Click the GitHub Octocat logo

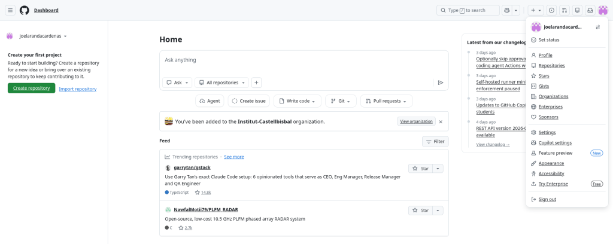click(25, 10)
